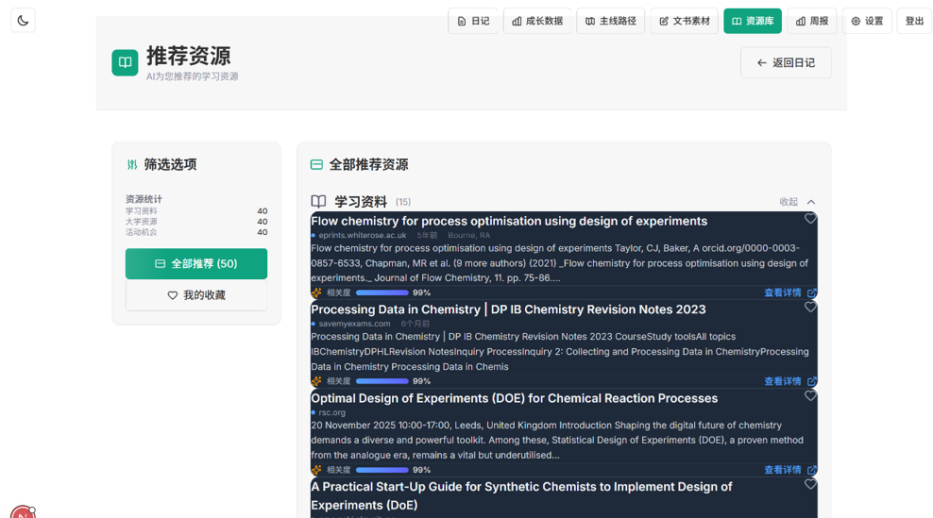Open 设置 from the top navigation
Screen dimensions: 933x518
[x=866, y=21]
